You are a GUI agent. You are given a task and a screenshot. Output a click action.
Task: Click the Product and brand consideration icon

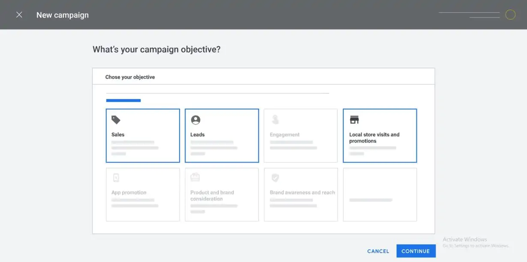(x=195, y=177)
